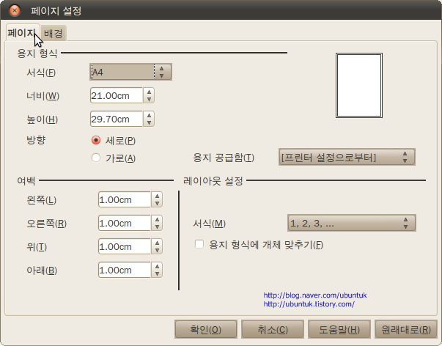
Task: Decrease 높이(H) height with down arrow
Action: (149, 122)
